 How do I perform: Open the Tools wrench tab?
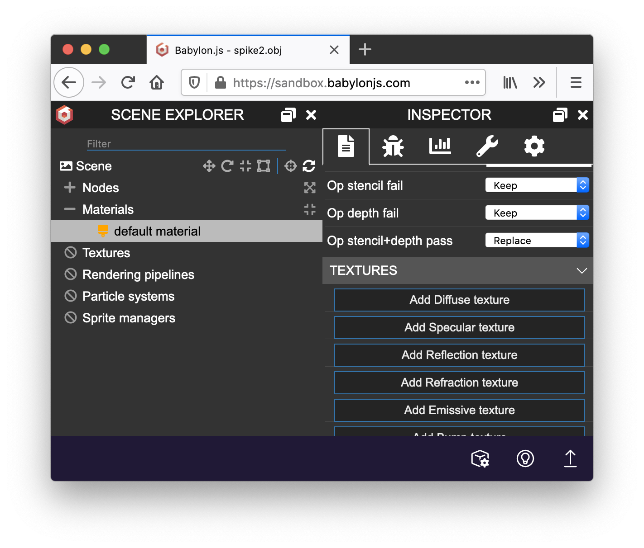487,146
